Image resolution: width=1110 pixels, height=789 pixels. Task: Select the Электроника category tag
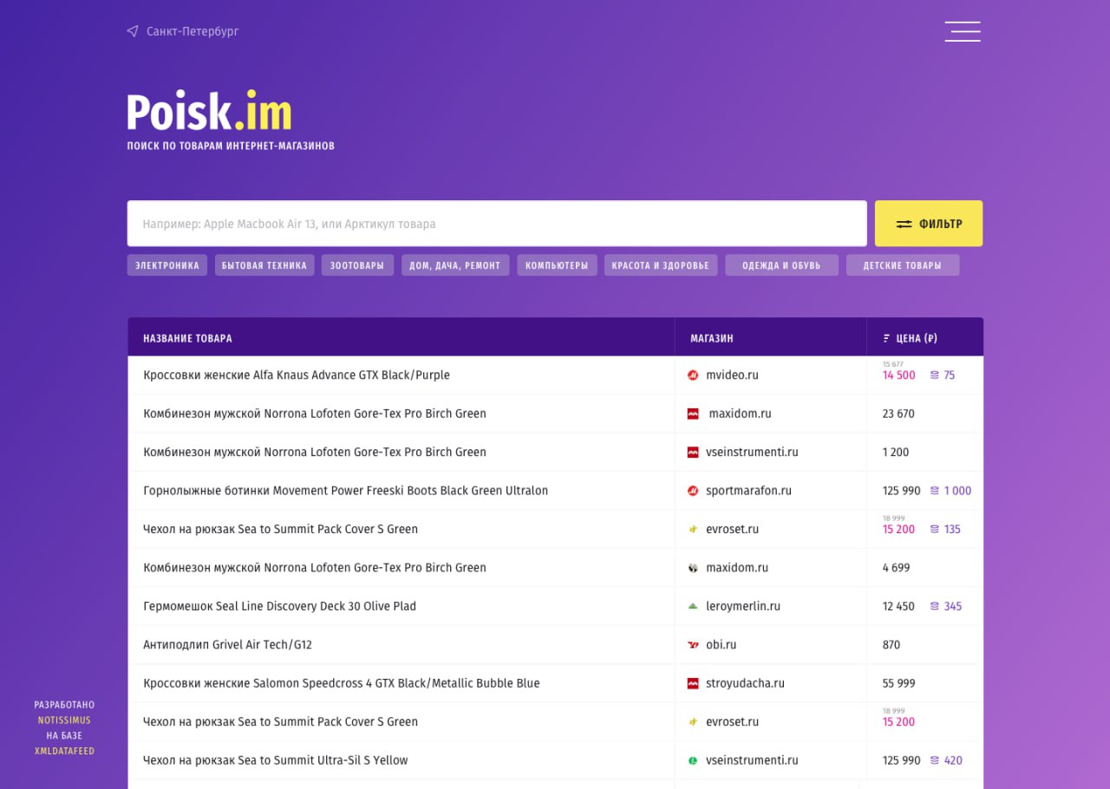tap(167, 265)
